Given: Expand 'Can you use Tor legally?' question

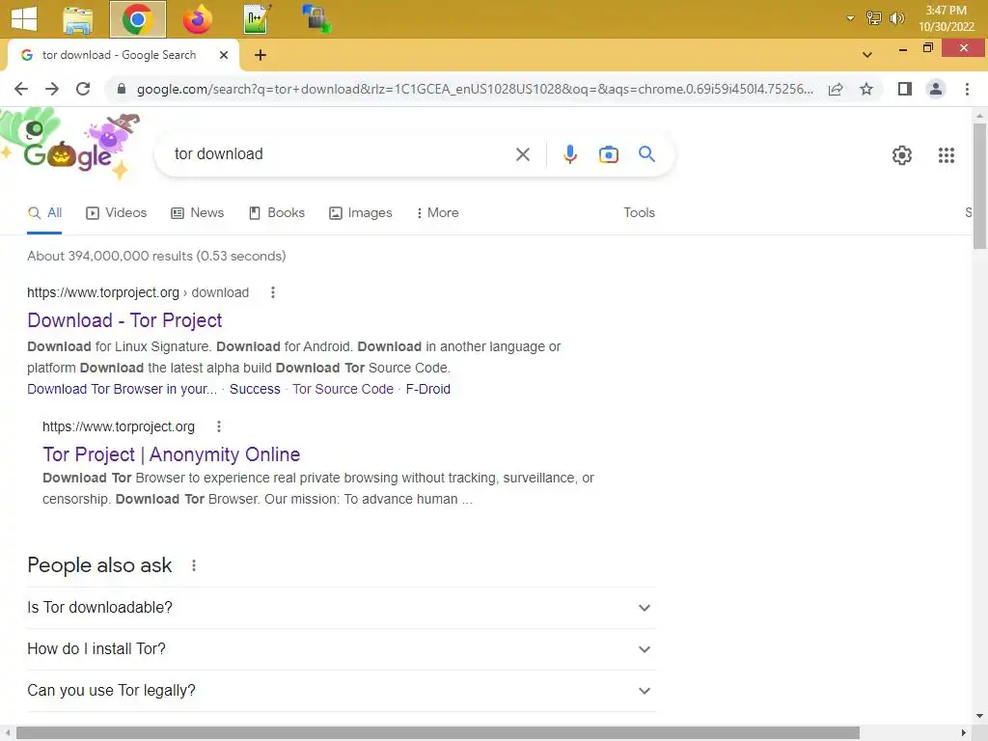Looking at the screenshot, I should (x=341, y=691).
